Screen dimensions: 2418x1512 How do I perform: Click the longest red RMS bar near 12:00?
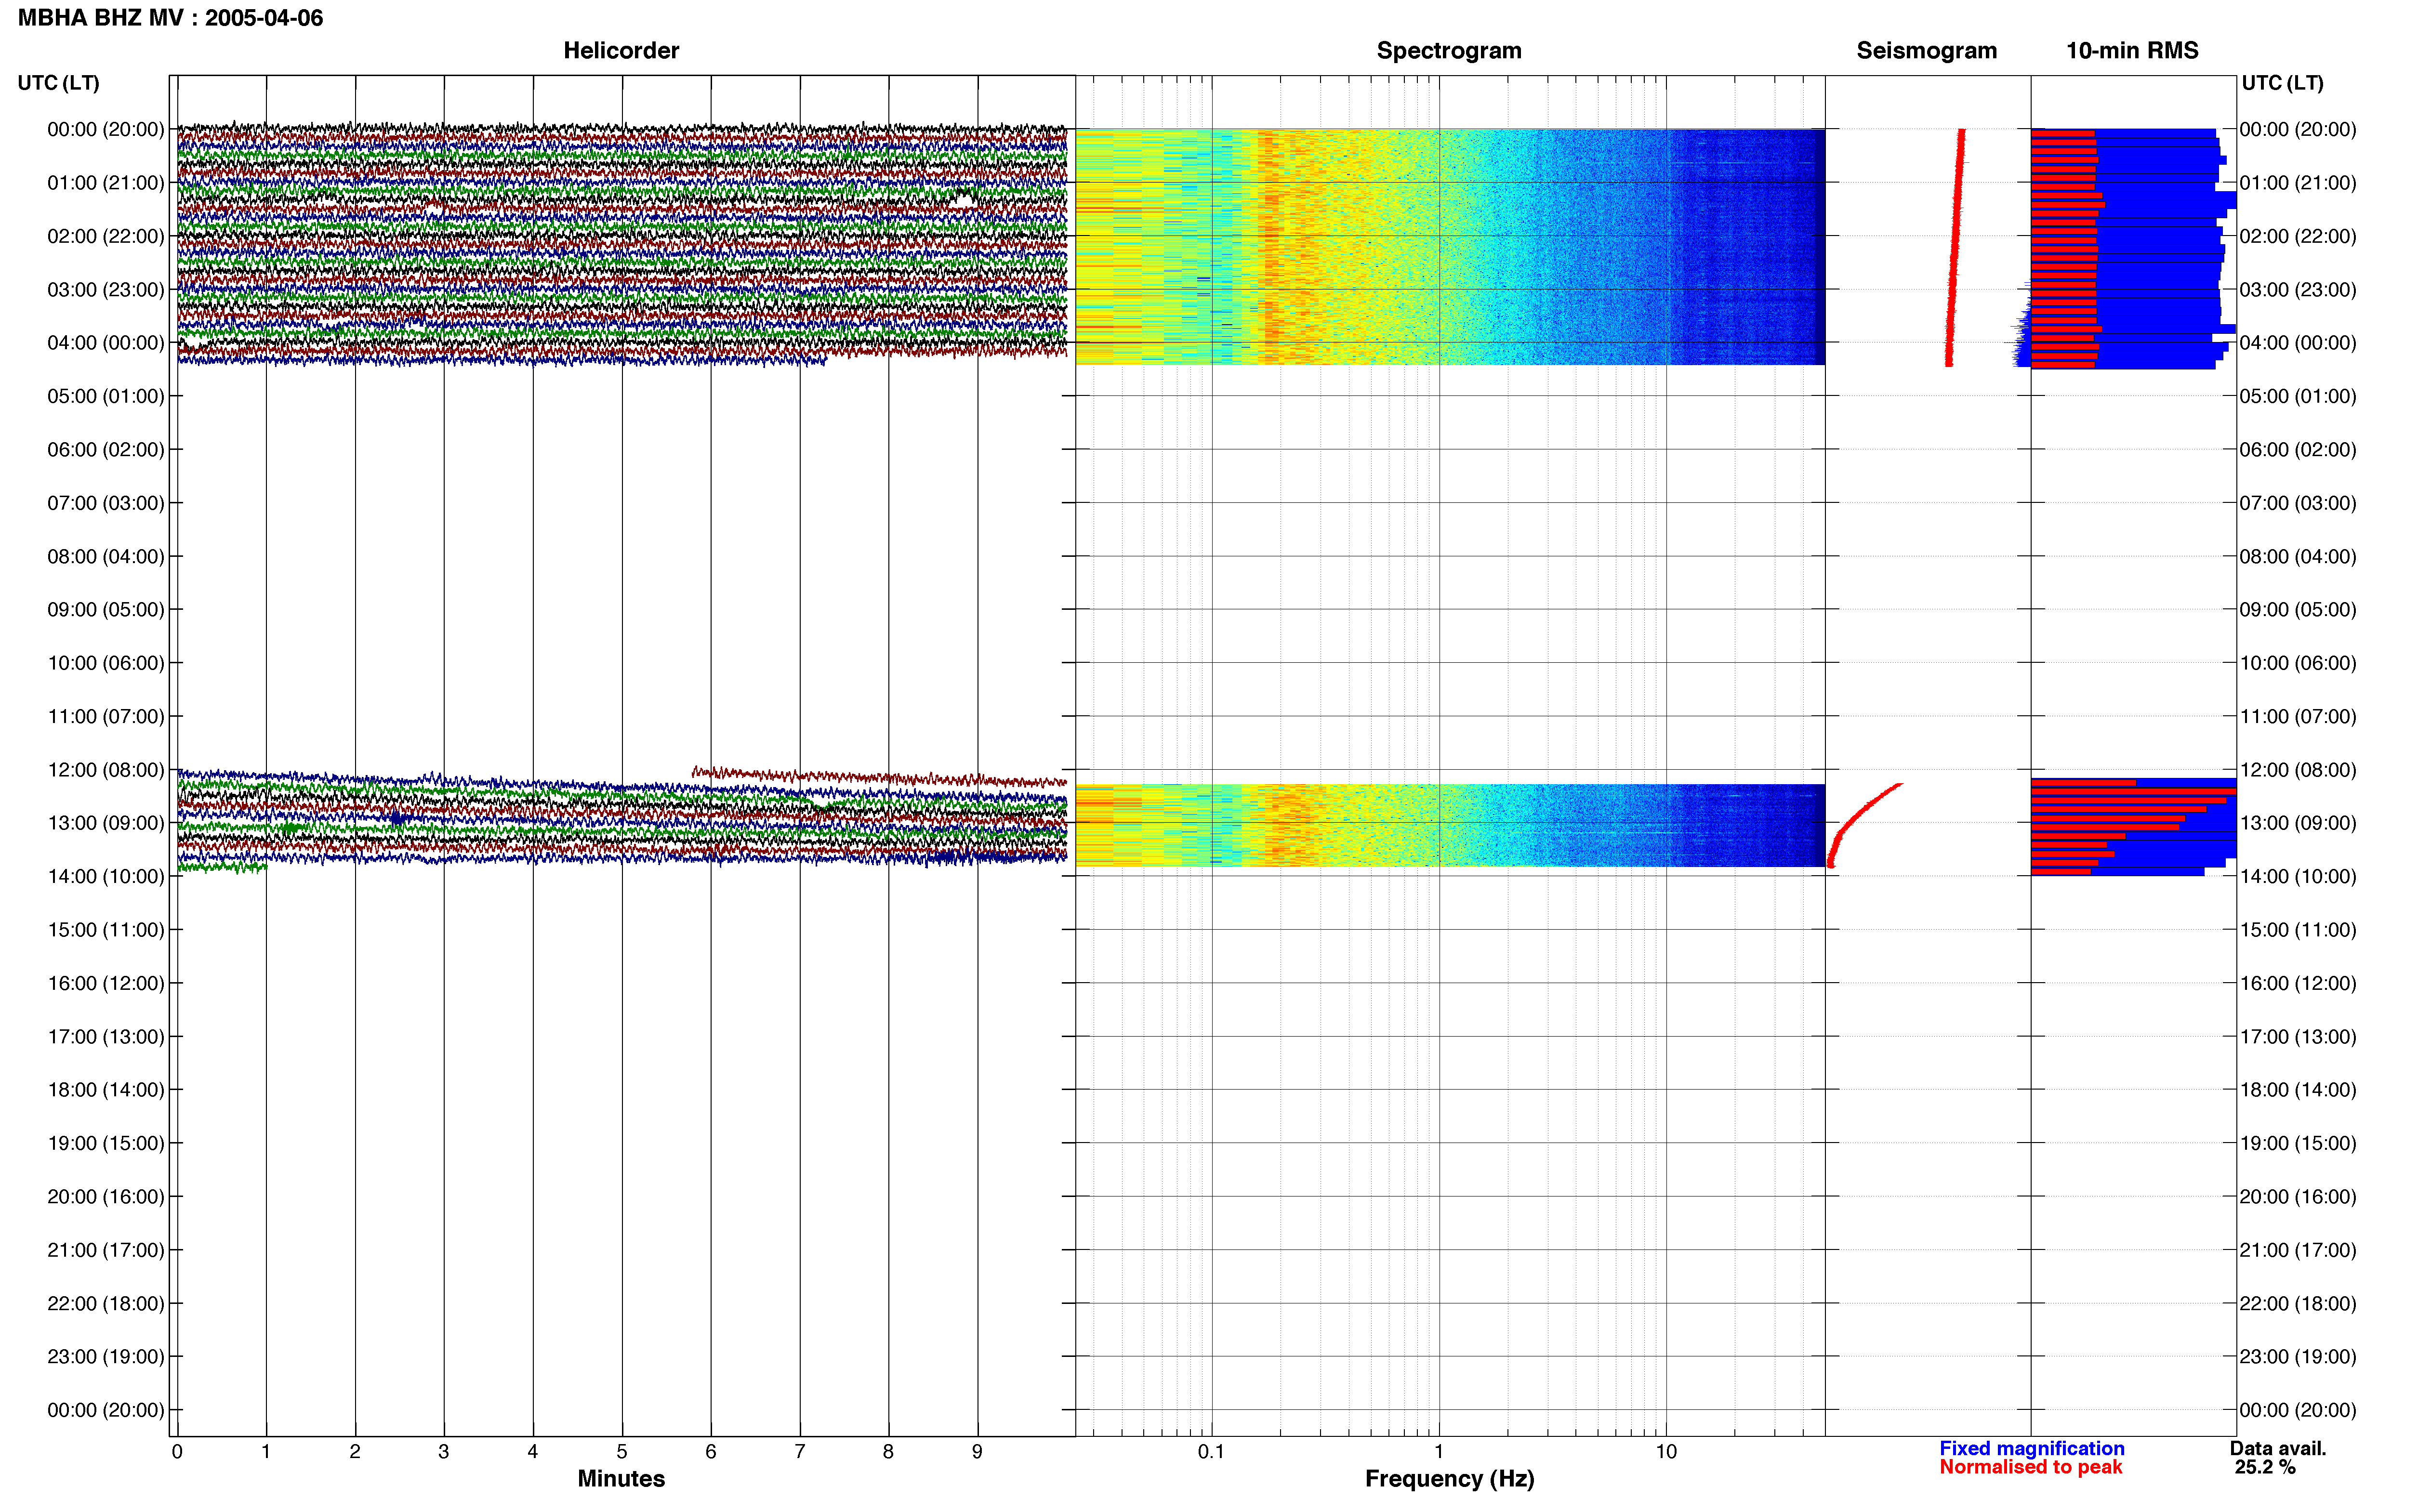coord(2133,791)
